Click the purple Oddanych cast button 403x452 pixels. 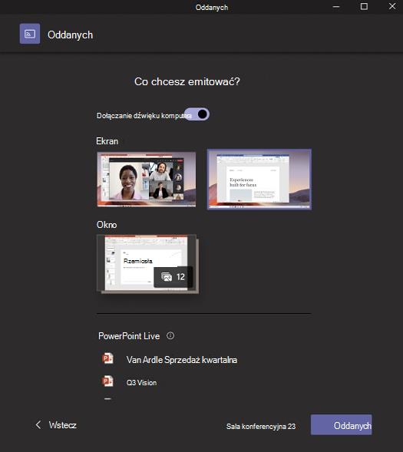pos(342,425)
